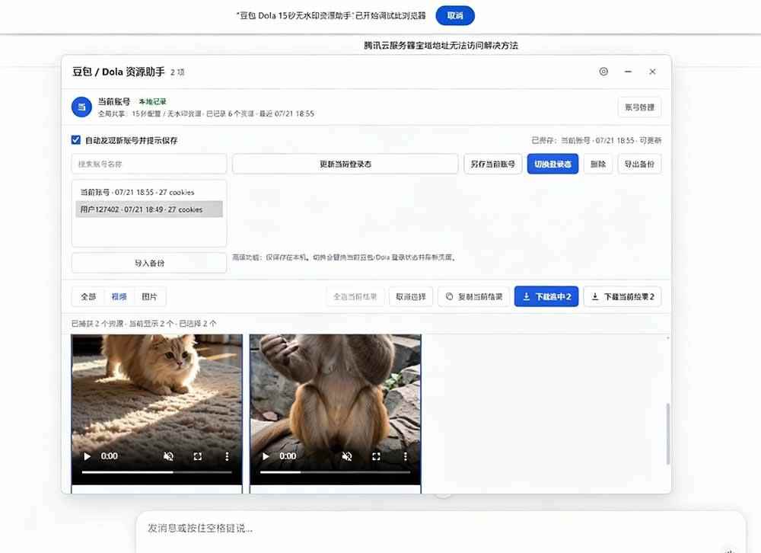Screen dimensions: 761x553
Task: Click the 删除 button
Action: click(x=598, y=164)
